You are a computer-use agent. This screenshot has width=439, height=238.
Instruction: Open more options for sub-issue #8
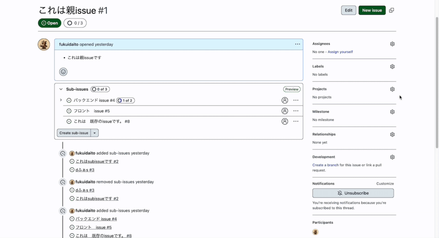click(x=296, y=121)
